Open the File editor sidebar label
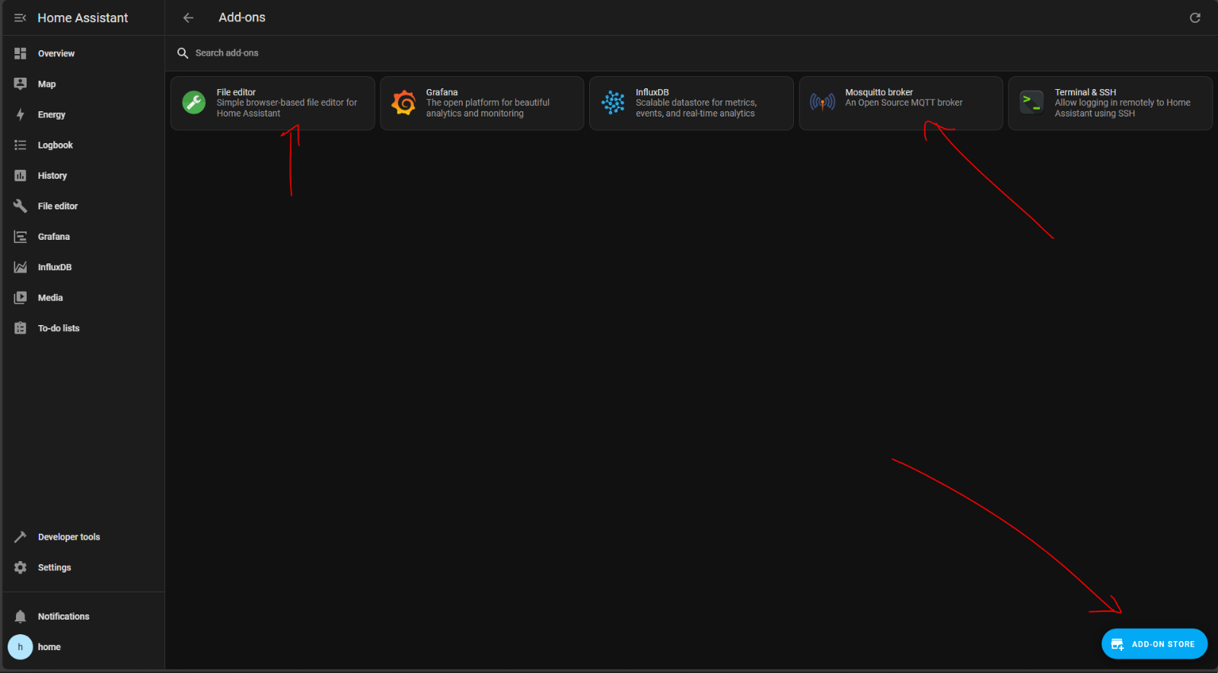The height and width of the screenshot is (673, 1218). click(x=58, y=206)
